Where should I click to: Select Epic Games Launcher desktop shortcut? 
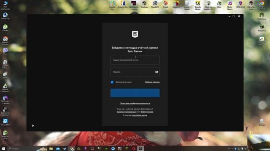point(5,112)
